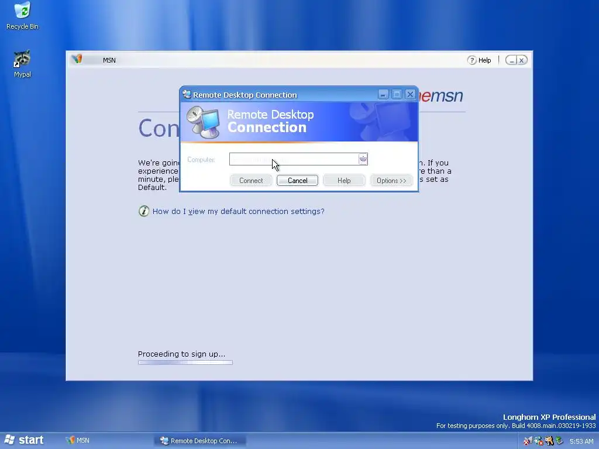The image size is (599, 449).
Task: Open 'How do I view my default connection settings?' link
Action: click(239, 212)
